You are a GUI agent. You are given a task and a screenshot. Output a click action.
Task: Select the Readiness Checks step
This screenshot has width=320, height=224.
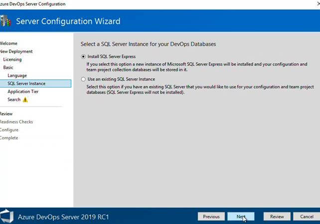[16, 122]
